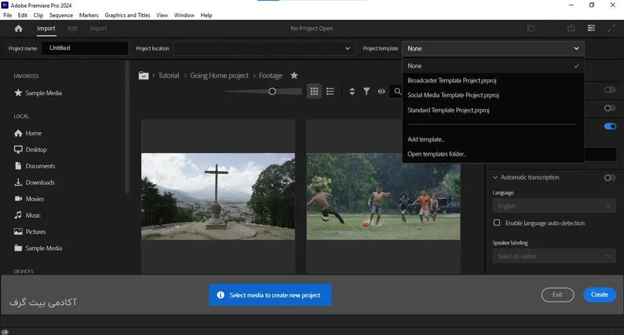Image resolution: width=624 pixels, height=335 pixels.
Task: Switch to the Edit workspace tab
Action: tap(72, 28)
